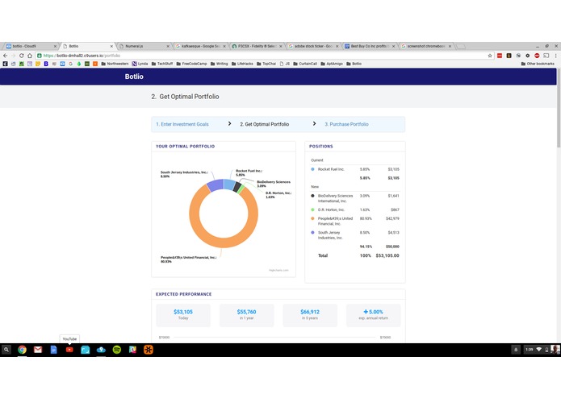Click the user avatar in the system tray
The height and width of the screenshot is (398, 561).
click(x=555, y=350)
